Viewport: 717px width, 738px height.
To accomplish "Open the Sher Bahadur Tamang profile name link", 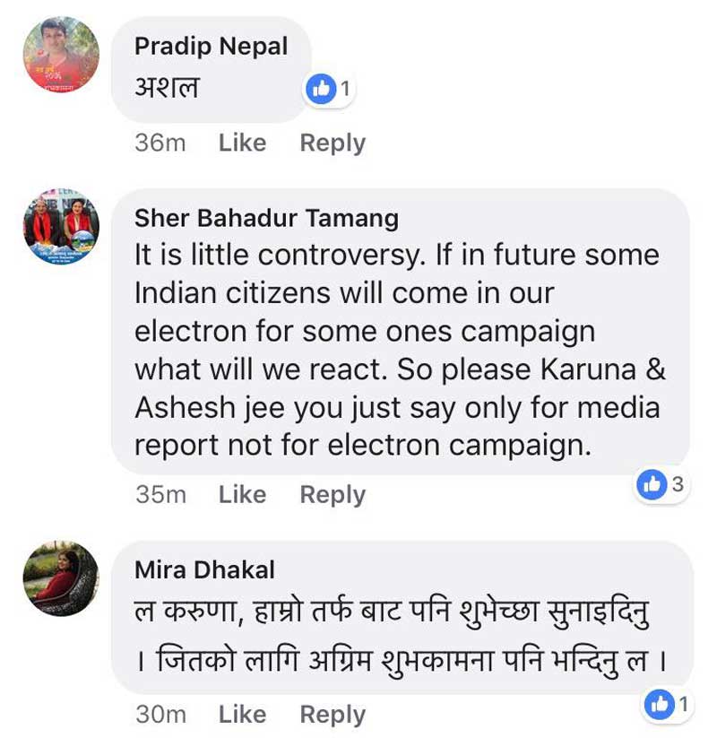I will 266,218.
